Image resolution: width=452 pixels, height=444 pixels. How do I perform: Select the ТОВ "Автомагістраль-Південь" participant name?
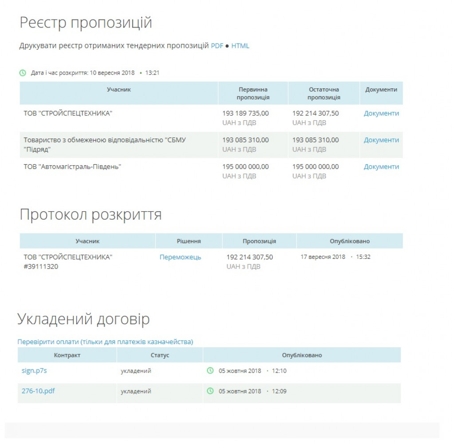click(x=72, y=167)
